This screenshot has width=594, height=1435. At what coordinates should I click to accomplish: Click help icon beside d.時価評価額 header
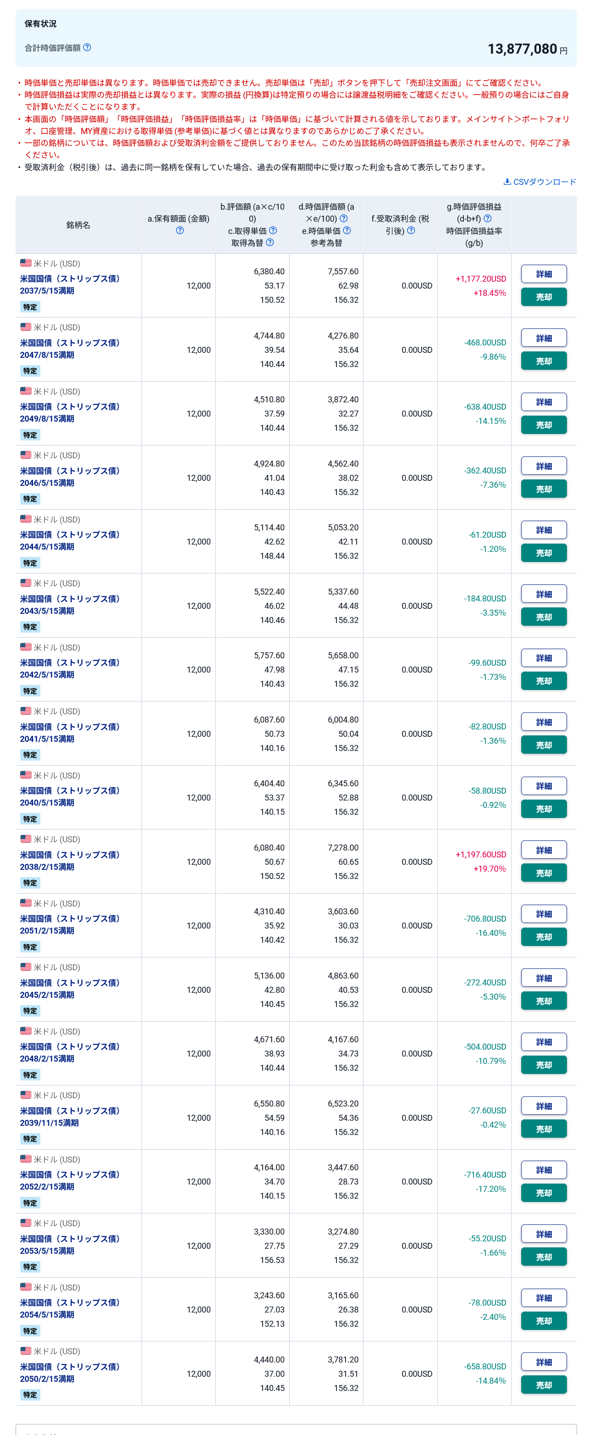coord(343,219)
